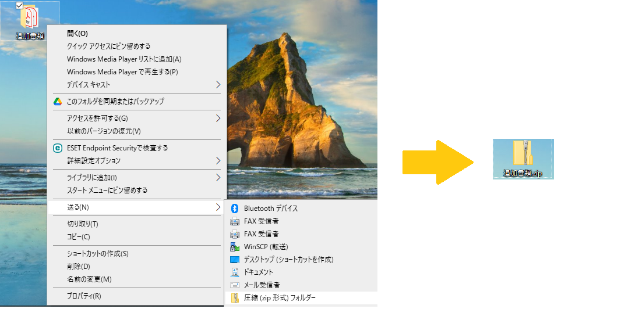Screen dimensions: 618x309
Task: Click the 追加書類.zip compressed folder icon
Action: pyautogui.click(x=523, y=153)
